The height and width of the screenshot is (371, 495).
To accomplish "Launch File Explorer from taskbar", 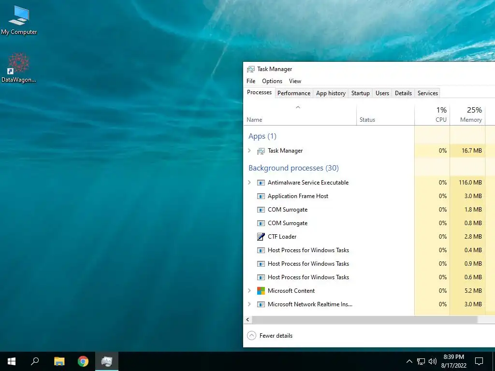I will tap(59, 361).
